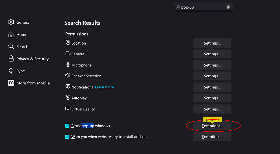The width and height of the screenshot is (280, 154).
Task: Uncheck Block pop-up windows checkbox
Action: [x=68, y=126]
